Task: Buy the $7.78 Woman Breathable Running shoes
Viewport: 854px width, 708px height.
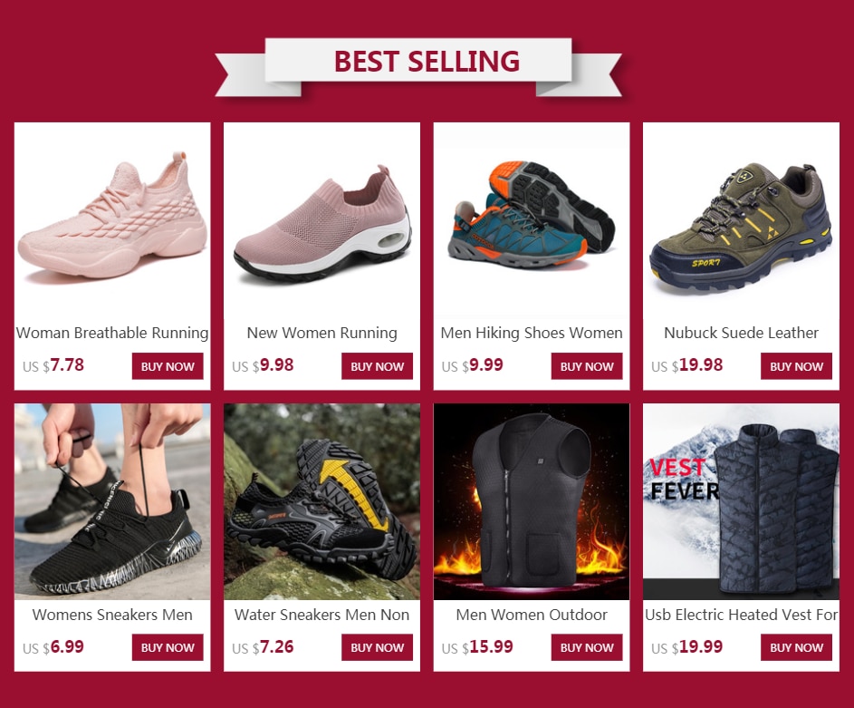Action: [x=168, y=366]
